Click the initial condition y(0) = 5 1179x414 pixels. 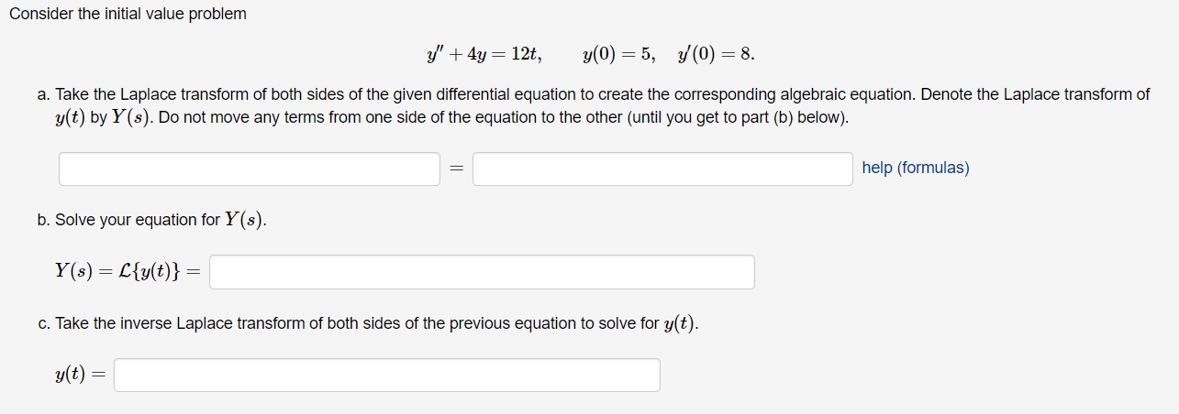click(619, 54)
